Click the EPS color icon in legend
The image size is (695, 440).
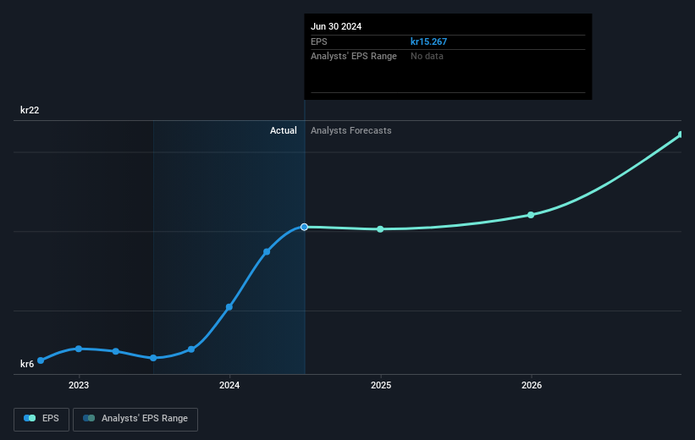[30, 418]
